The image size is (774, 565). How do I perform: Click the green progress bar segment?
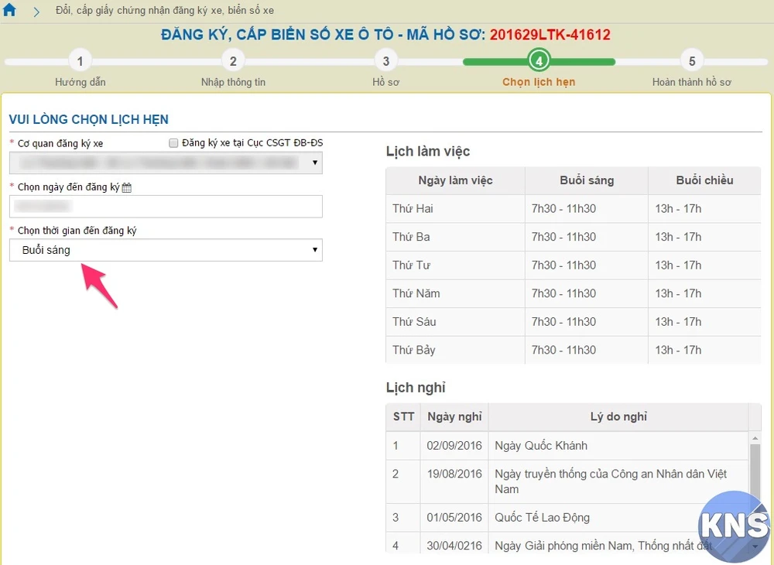click(x=495, y=62)
